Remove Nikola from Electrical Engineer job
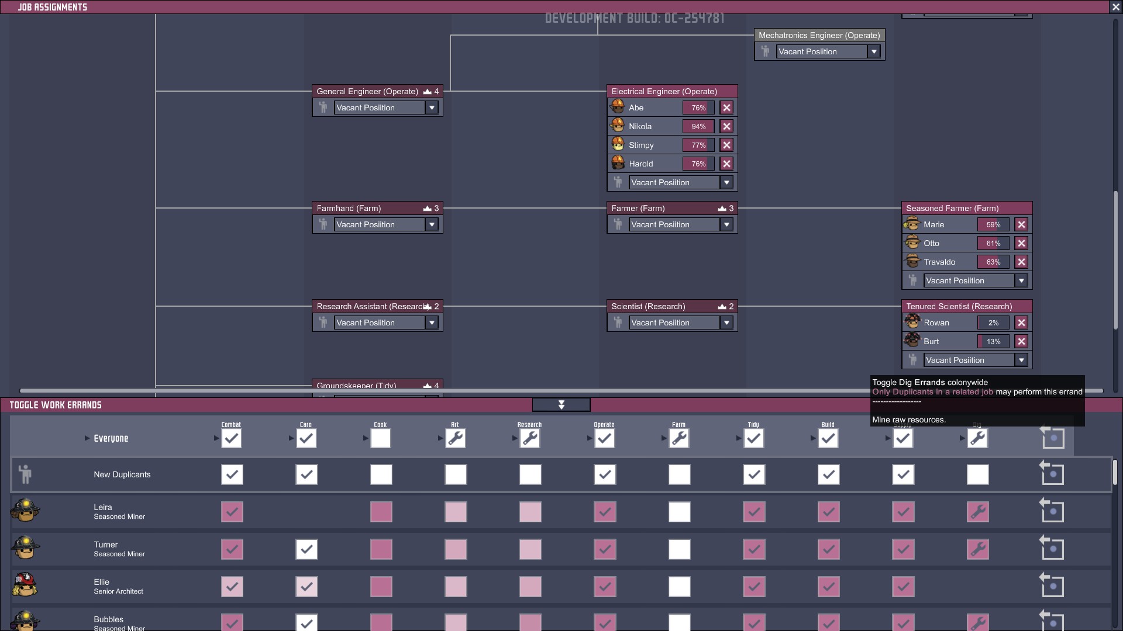 (x=726, y=126)
